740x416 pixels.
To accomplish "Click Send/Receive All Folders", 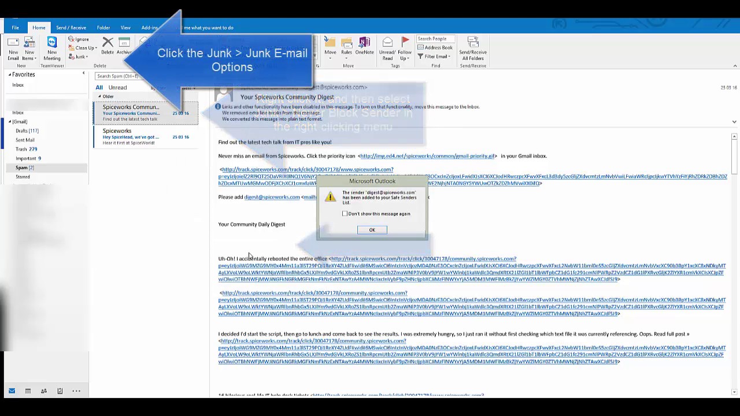I will click(473, 49).
